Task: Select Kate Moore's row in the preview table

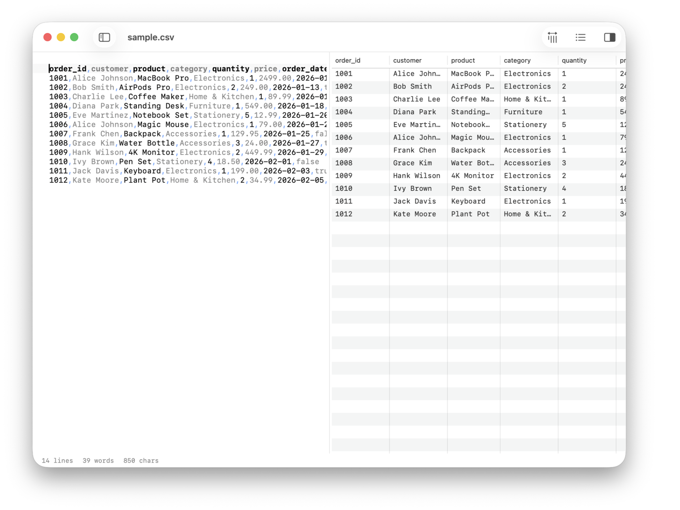Action: [415, 214]
